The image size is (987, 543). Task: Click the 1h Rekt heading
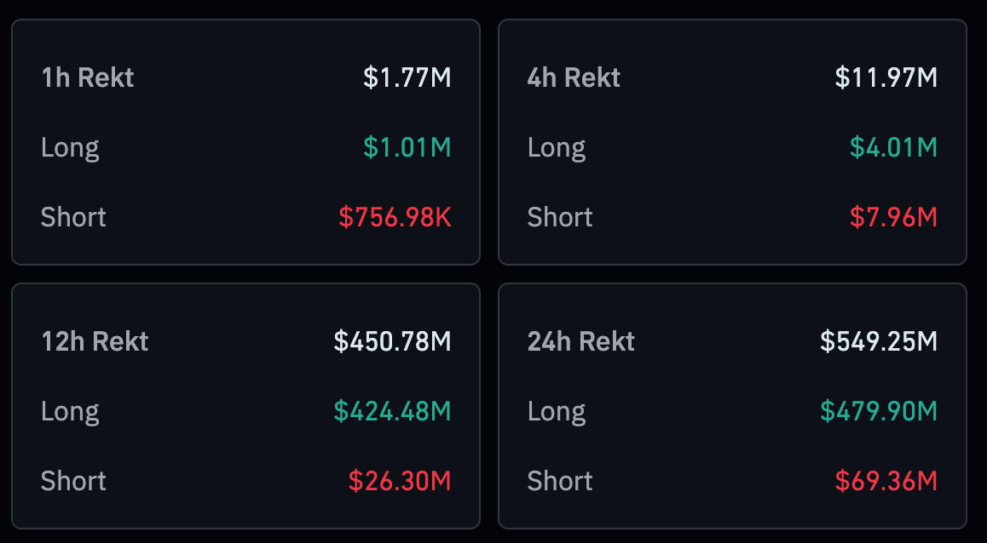click(x=88, y=78)
